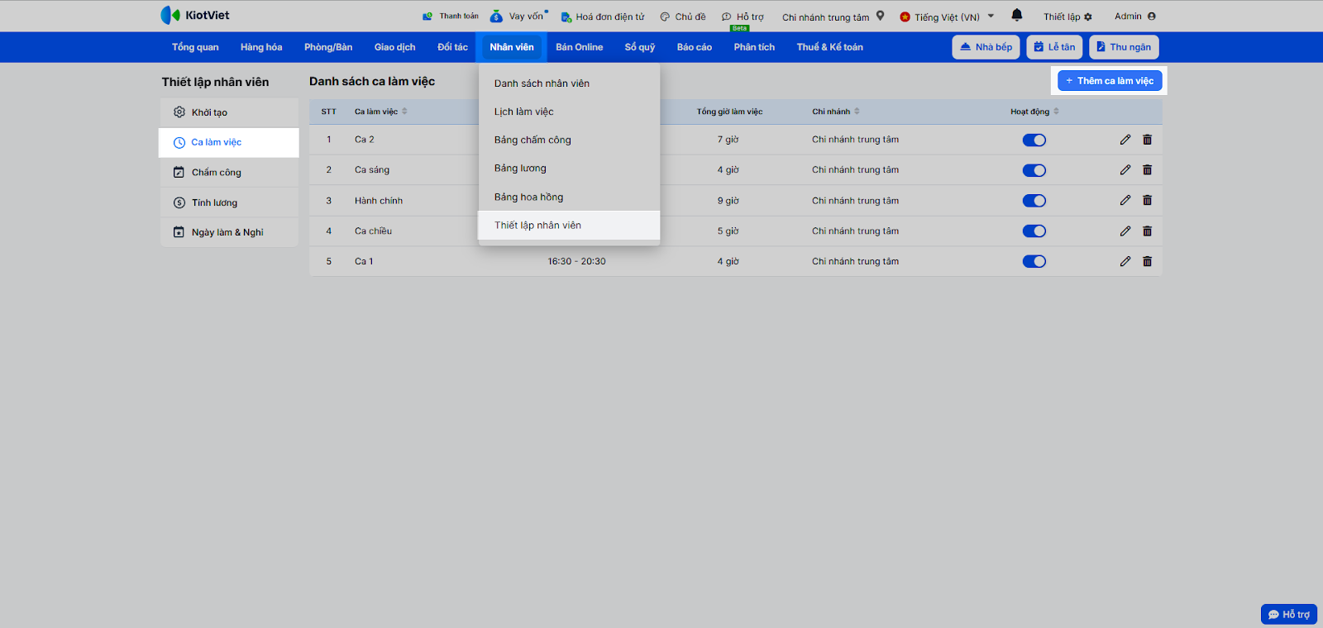Go to Hàng hóa tab
Screen dimensions: 1323x628
coord(261,47)
